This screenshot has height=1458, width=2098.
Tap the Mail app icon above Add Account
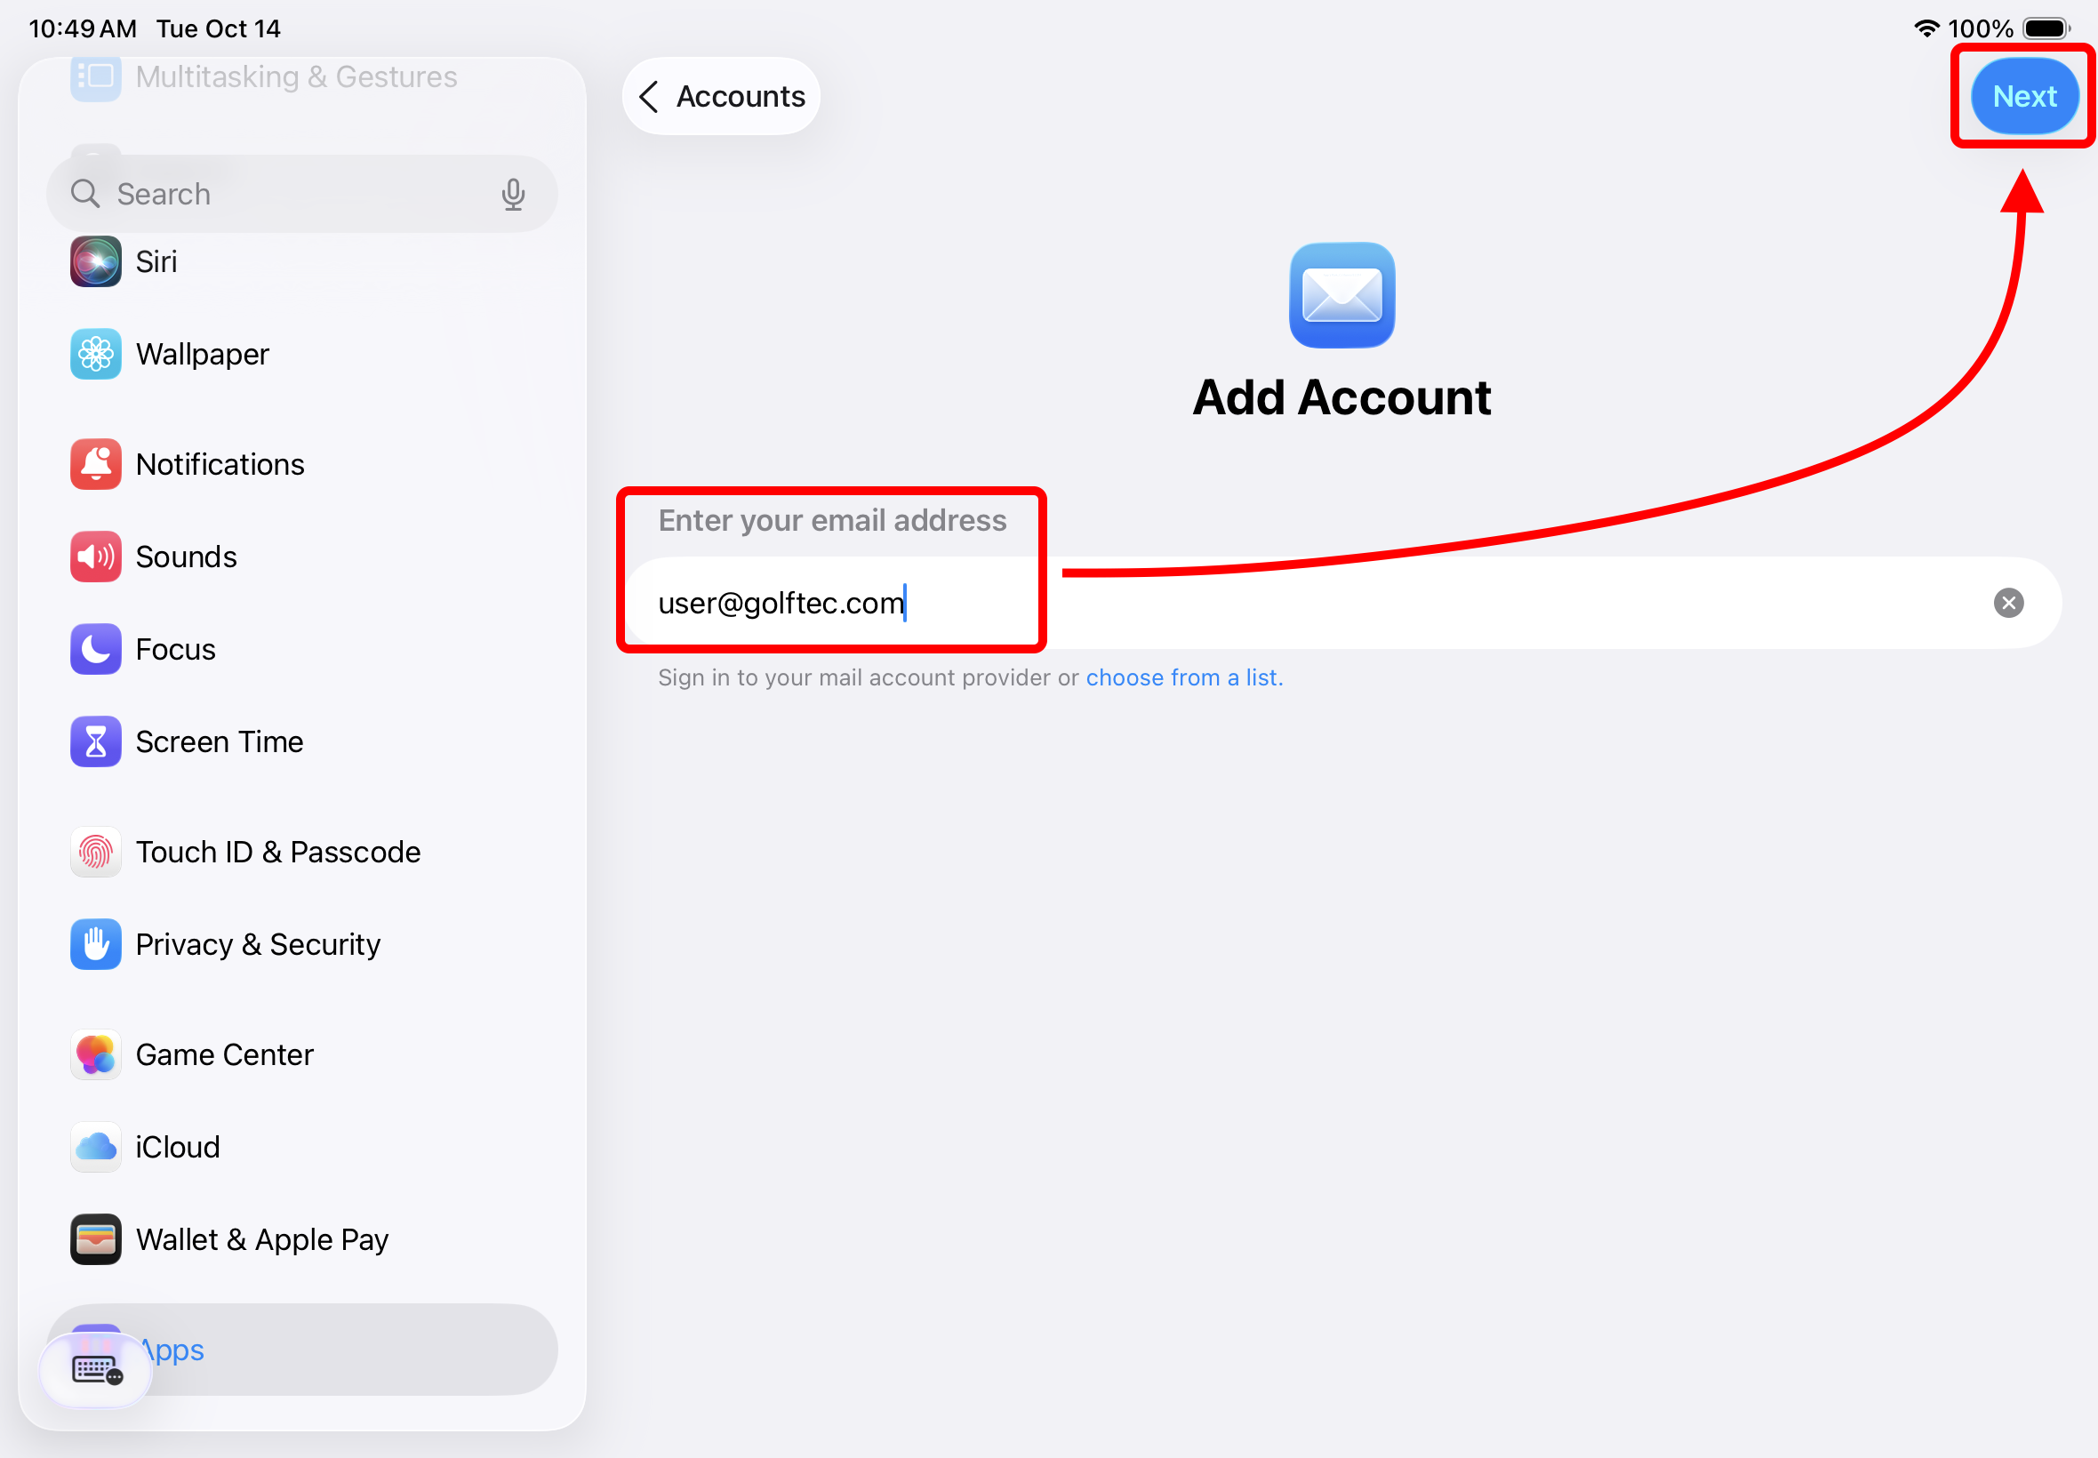click(1341, 295)
